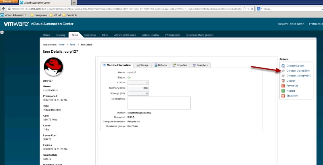Open the Firefox menu button
This screenshot has width=323, height=165.
tap(9, 2)
